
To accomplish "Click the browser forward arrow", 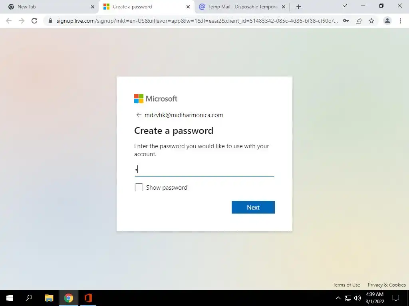I will 22,21.
